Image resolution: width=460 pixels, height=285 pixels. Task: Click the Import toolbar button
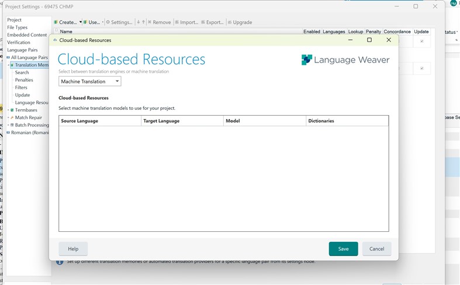click(x=186, y=22)
